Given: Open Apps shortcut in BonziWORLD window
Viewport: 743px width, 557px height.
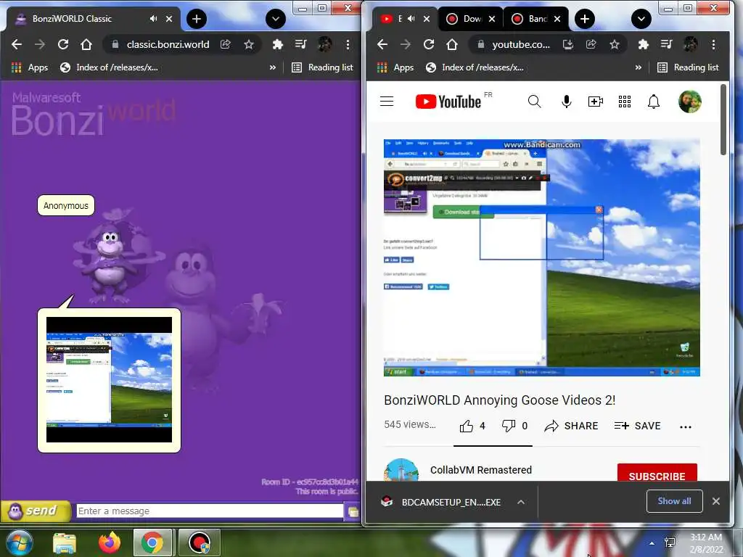Looking at the screenshot, I should point(30,67).
